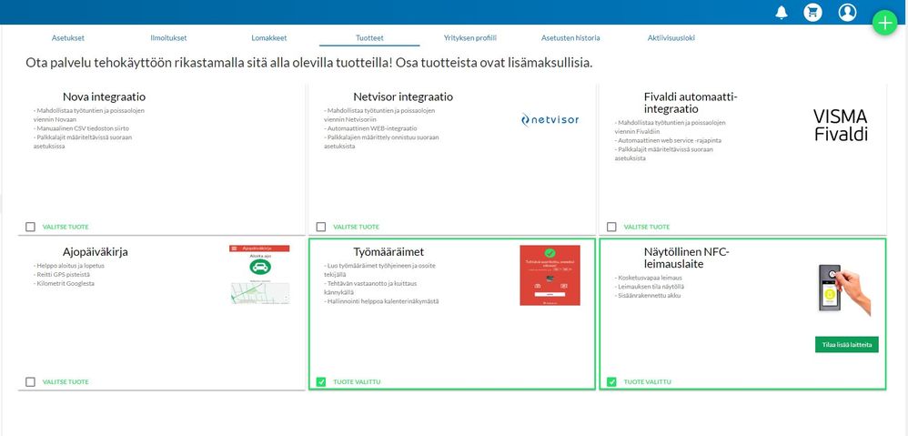Click the Netvisor logo
Viewport: 908px width, 436px height.
tap(550, 120)
